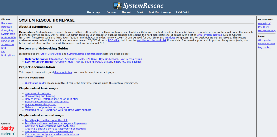View the ChangeLog in the site map
Viewport: 277px width, 137px height.
[7, 30]
